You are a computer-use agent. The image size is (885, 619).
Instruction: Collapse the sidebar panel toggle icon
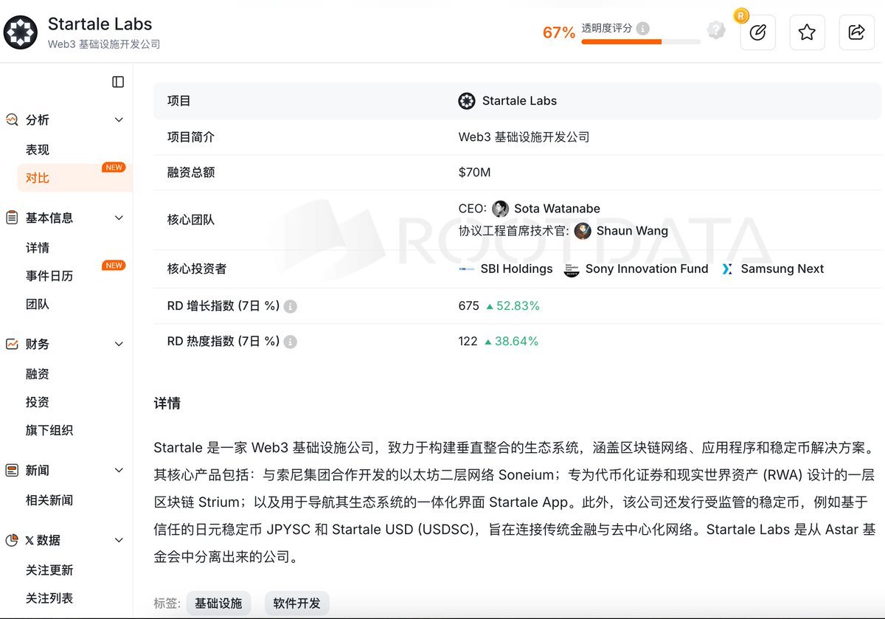118,82
